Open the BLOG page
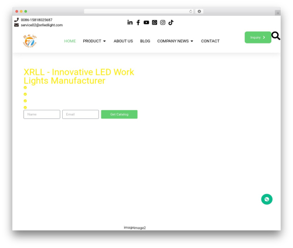The width and height of the screenshot is (293, 248). [145, 41]
